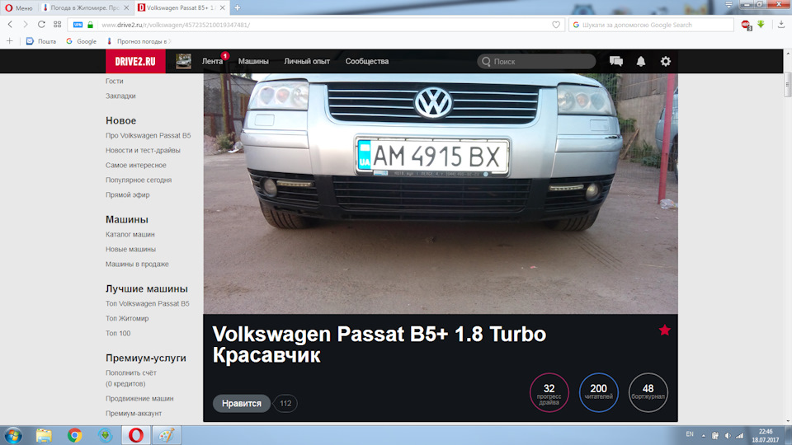Screen dimensions: 792x445
Task: Go forward to next page
Action: click(26, 24)
